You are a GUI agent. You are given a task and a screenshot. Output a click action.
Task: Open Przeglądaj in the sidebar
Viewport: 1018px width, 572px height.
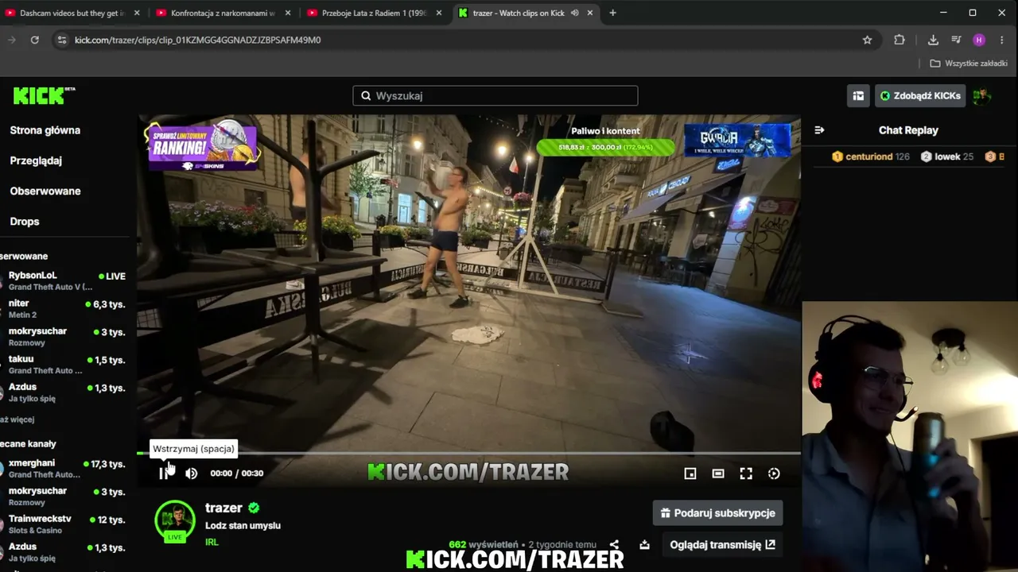tap(36, 160)
